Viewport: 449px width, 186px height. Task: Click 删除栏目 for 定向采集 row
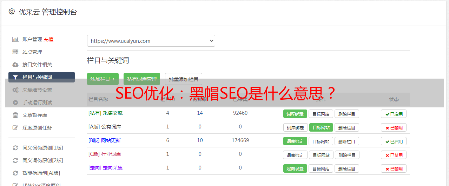(347, 168)
